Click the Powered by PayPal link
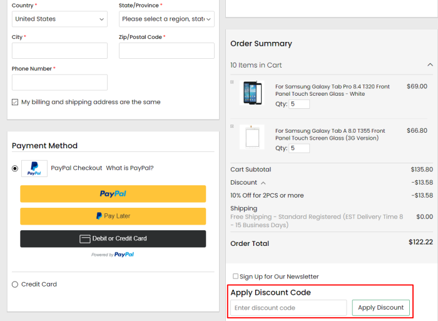Screen dimensions: 438x321 point(113,255)
